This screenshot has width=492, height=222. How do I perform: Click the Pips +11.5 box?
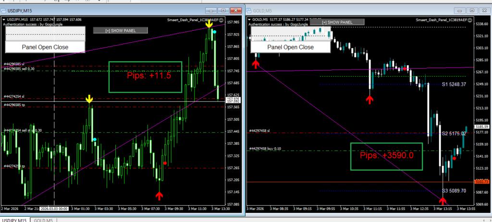[x=146, y=77]
